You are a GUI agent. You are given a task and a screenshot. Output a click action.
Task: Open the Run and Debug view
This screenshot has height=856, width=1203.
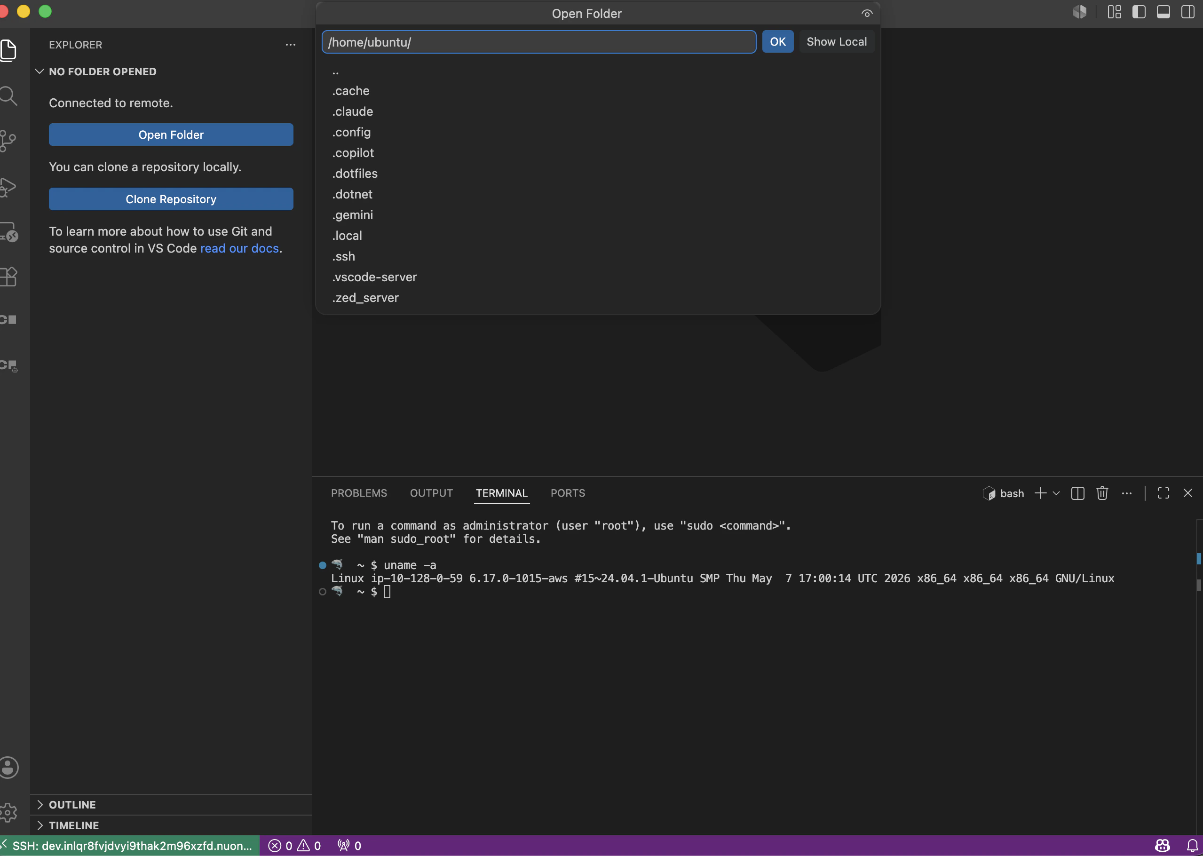coord(8,187)
